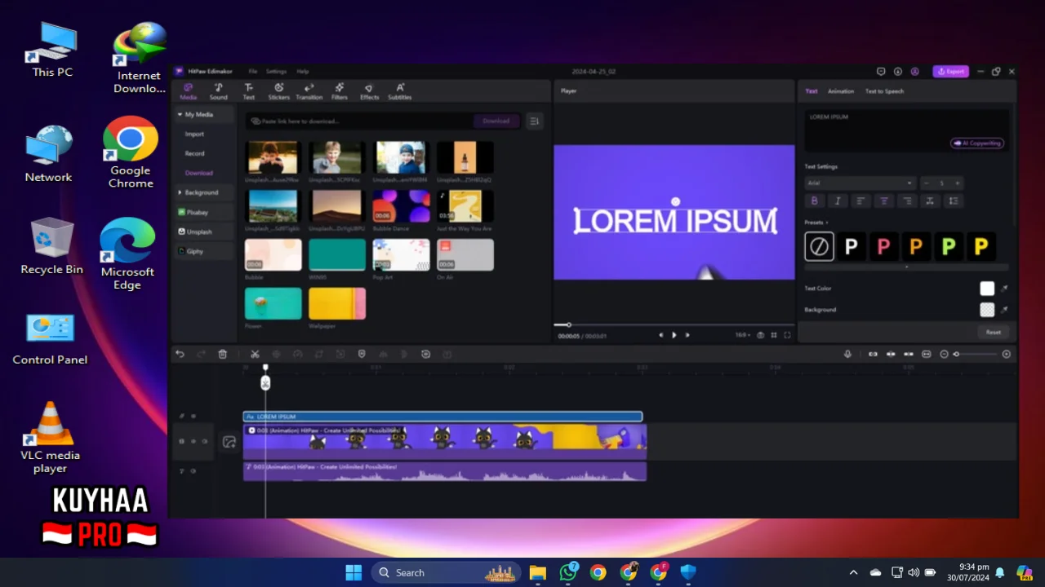Delete clip with the trash icon

click(x=222, y=354)
